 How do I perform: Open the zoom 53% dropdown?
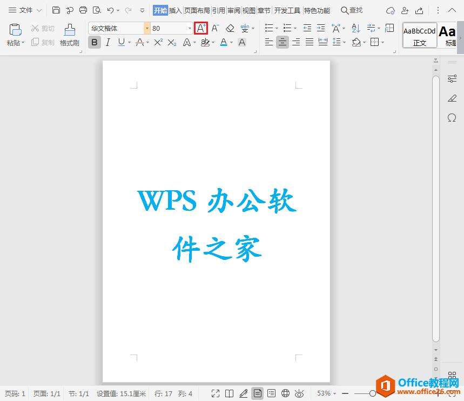coord(335,393)
